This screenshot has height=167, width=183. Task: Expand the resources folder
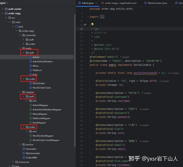(13, 162)
